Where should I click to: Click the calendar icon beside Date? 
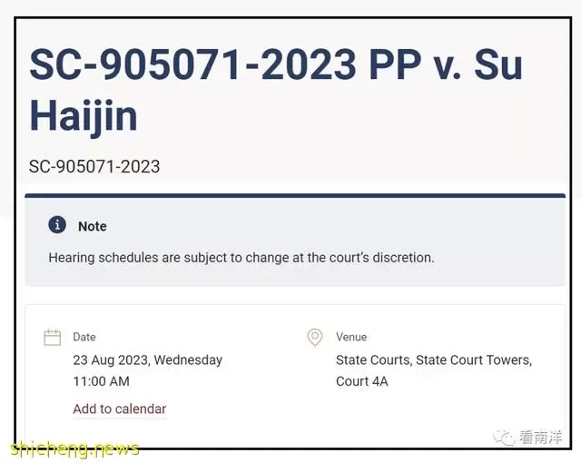tap(53, 337)
